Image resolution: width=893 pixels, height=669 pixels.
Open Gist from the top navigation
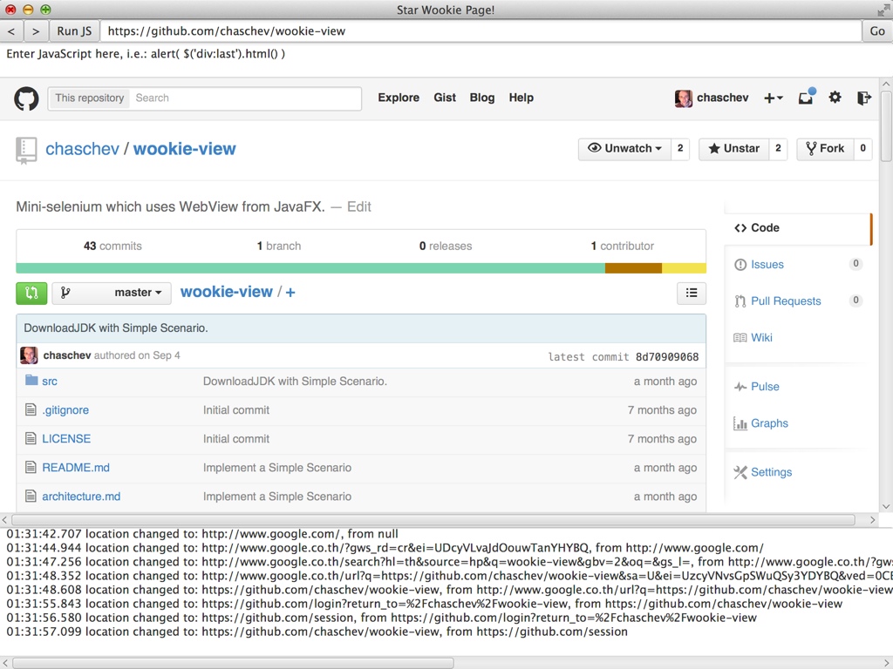(x=445, y=98)
